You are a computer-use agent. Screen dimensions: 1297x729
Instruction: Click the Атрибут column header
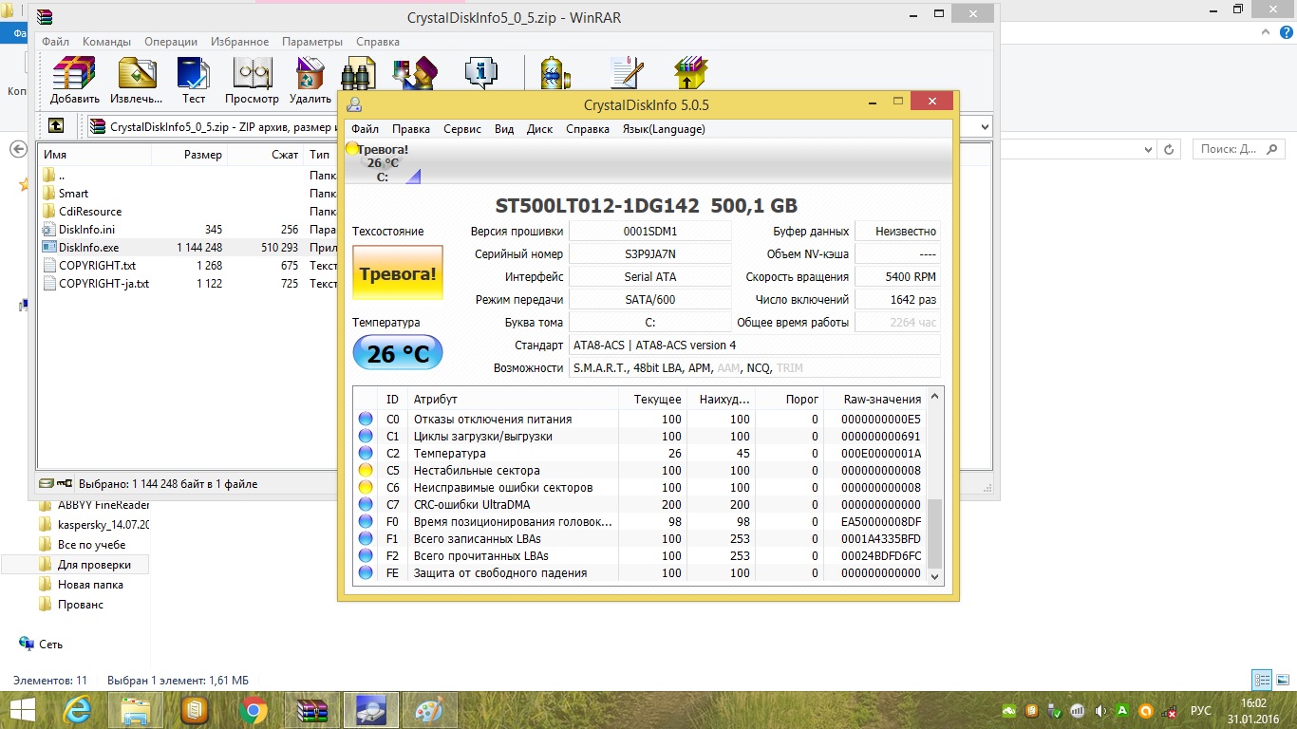click(514, 400)
